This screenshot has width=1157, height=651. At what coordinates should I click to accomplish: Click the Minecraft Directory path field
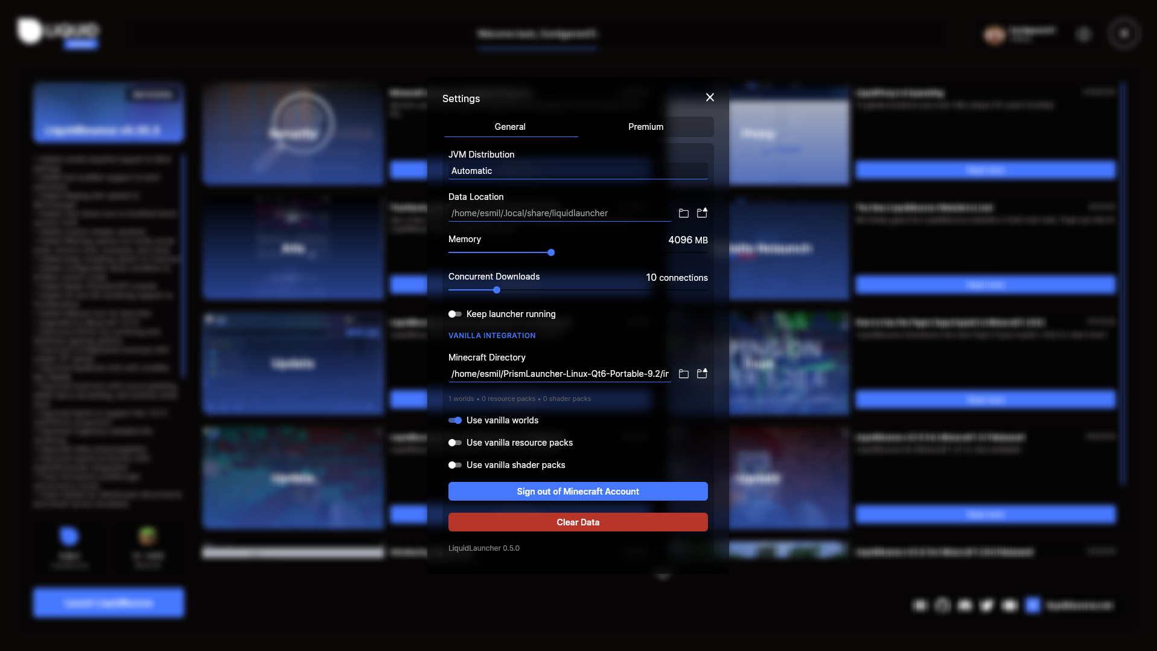pos(560,374)
